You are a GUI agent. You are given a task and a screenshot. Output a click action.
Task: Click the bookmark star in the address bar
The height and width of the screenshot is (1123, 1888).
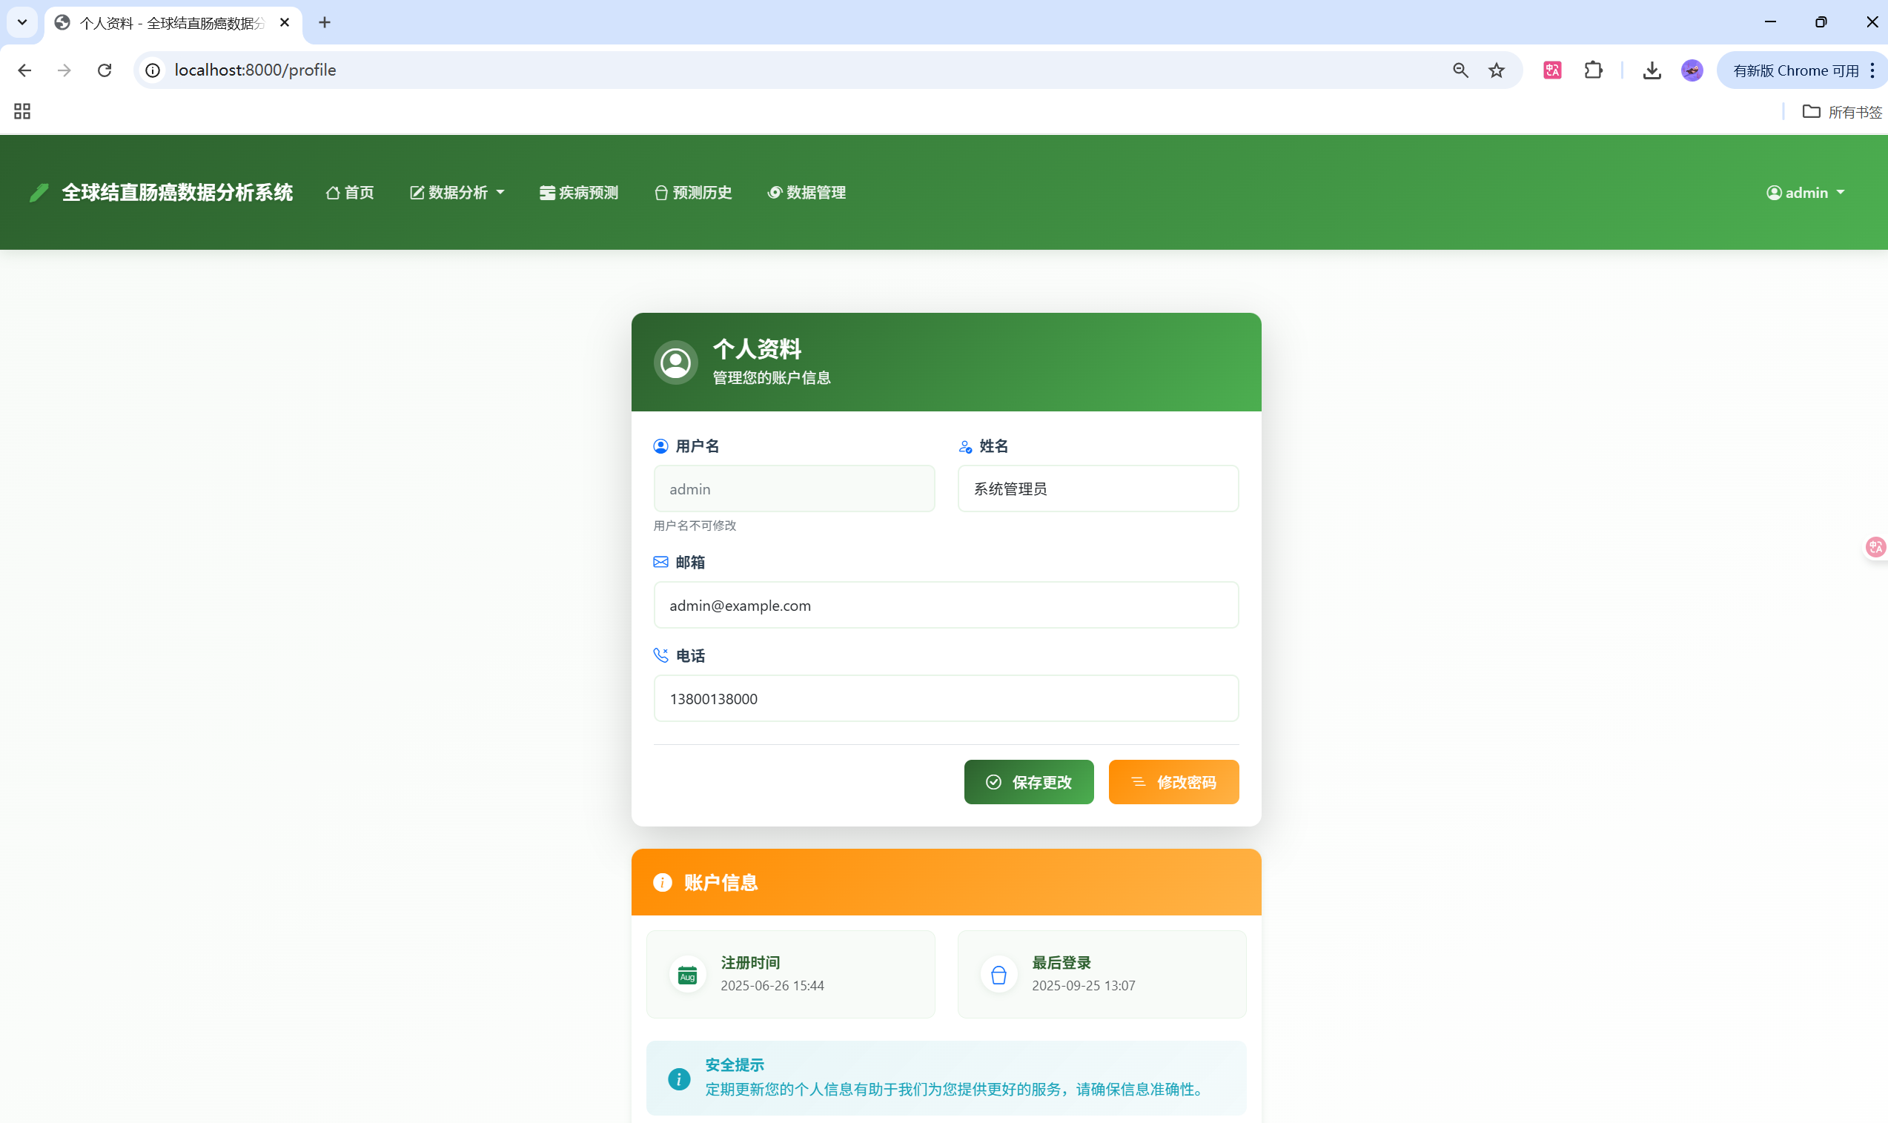click(x=1495, y=70)
